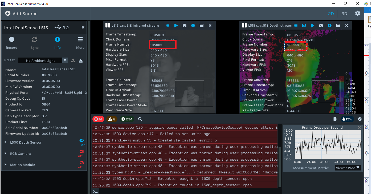The width and height of the screenshot is (372, 195).
Task: Show stream info overlay for Depth stream
Action: click(329, 25)
